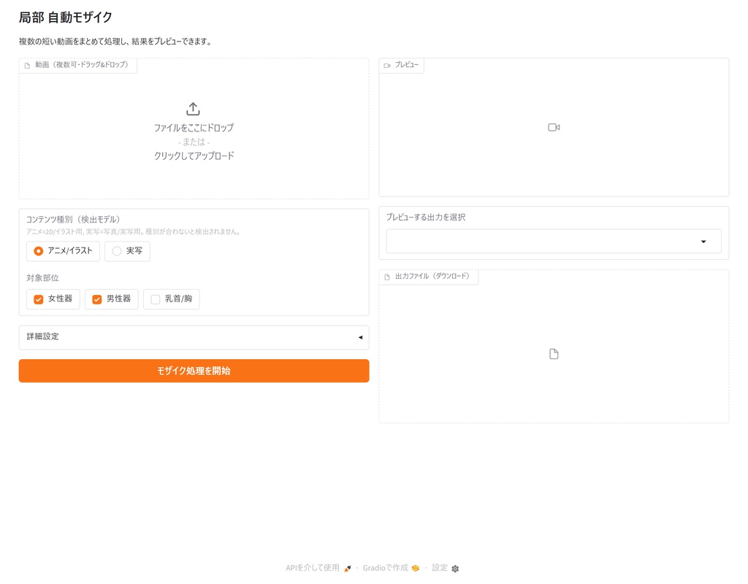Click the upload arrow icon in the drop zone

(x=193, y=109)
